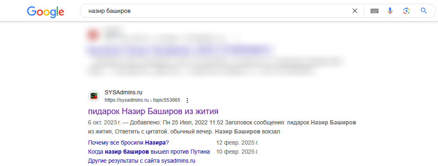Open sitelink Когда назир баширов вышел против Путина
Image resolution: width=438 pixels, height=166 pixels.
pos(149,152)
